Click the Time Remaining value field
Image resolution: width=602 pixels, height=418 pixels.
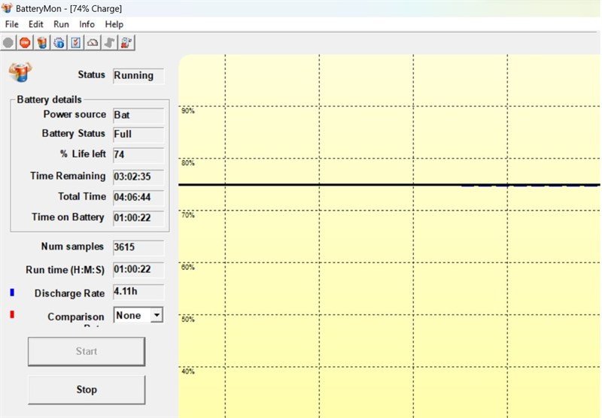click(x=138, y=177)
